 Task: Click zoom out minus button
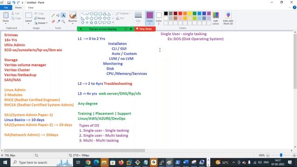268,155
